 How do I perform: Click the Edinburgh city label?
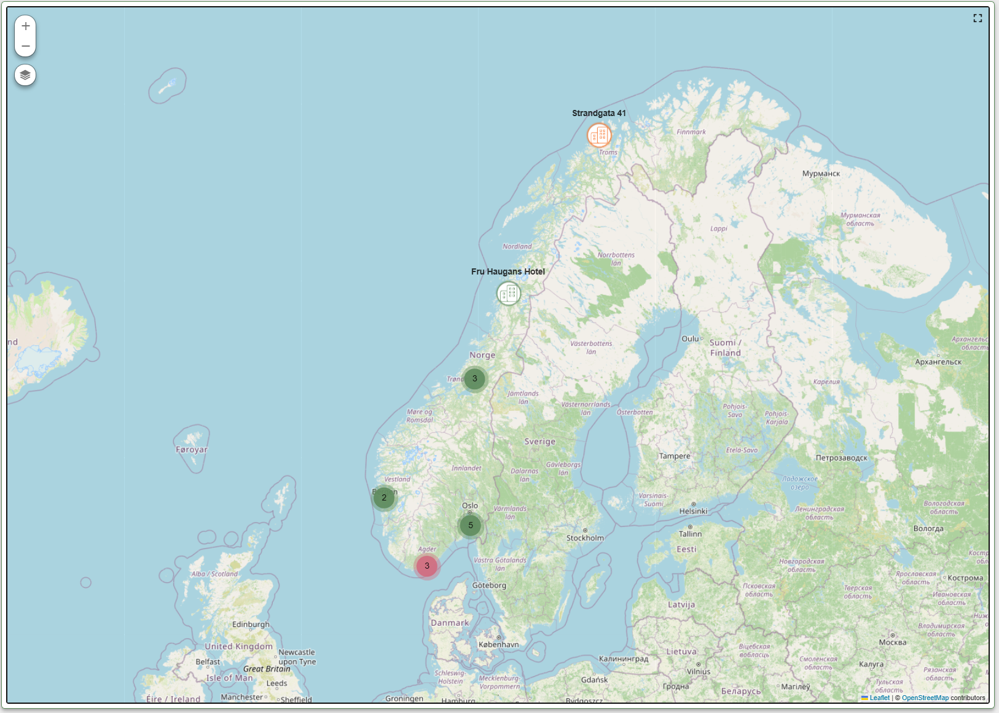click(x=251, y=625)
